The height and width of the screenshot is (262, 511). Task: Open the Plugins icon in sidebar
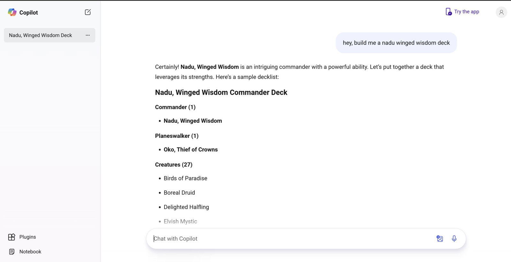[12, 237]
